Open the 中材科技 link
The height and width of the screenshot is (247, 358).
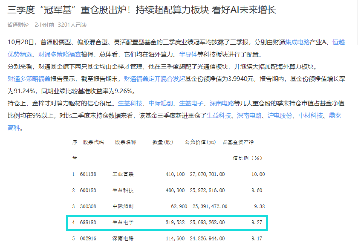[311, 116]
